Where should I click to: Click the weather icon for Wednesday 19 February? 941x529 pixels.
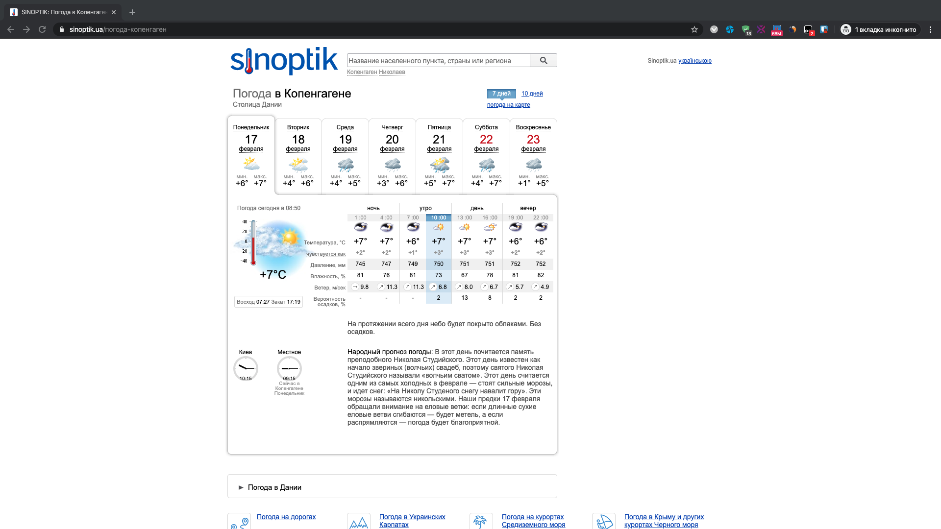coord(345,164)
